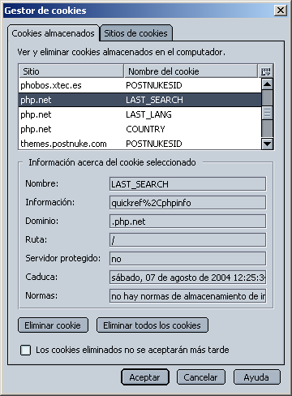Switch to the Cookies almacenados tab
The height and width of the screenshot is (396, 292).
tap(53, 33)
